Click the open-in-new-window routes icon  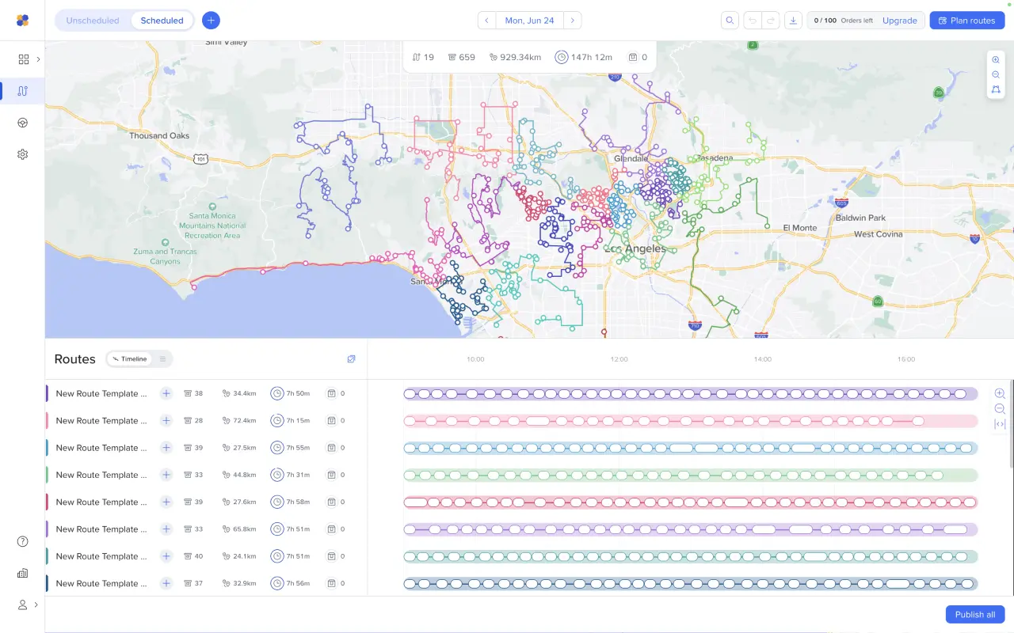tap(352, 359)
